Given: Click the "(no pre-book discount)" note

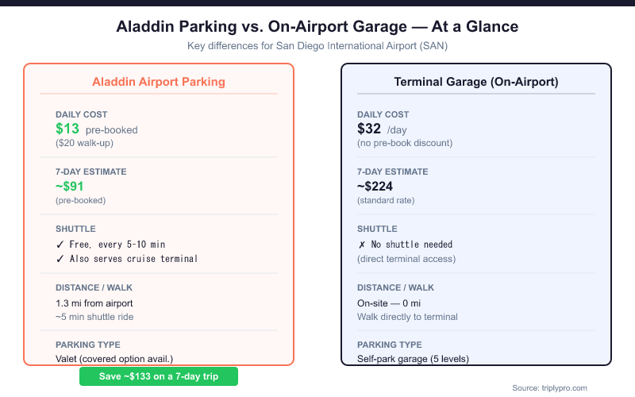Looking at the screenshot, I should pos(405,144).
